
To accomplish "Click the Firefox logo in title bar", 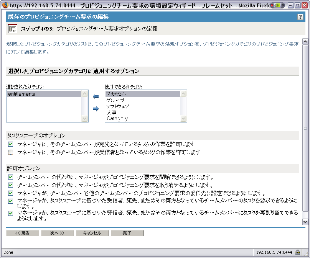I will tap(5, 5).
